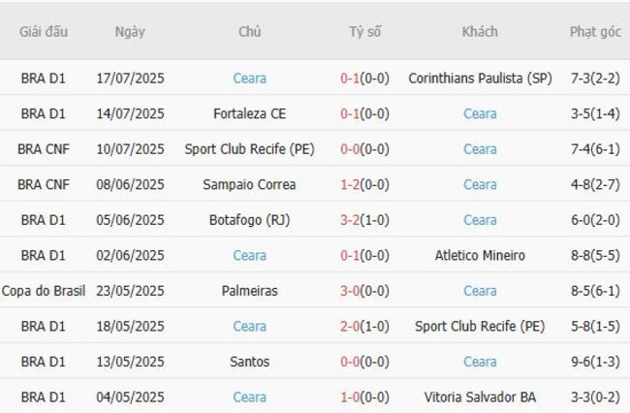Select the Sampaio Correa team name

coord(249,184)
